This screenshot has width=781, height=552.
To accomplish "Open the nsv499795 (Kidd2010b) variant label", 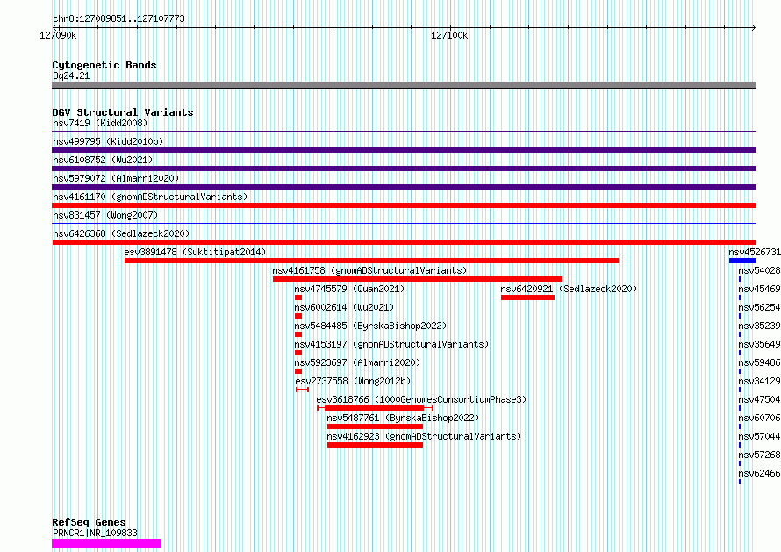I will (x=108, y=141).
